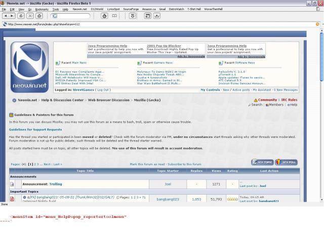The width and height of the screenshot is (324, 228).
Task: Open the T-Shirt Hell bookmark
Action: point(194,9)
